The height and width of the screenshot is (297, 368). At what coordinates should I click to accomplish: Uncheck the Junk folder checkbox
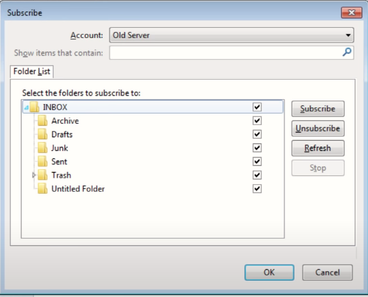click(x=257, y=148)
